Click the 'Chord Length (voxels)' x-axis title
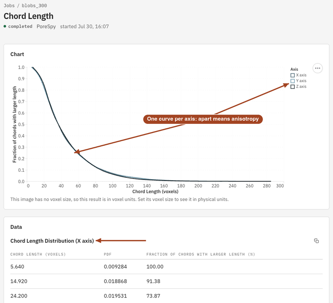Image resolution: width=333 pixels, height=303 pixels. tap(155, 192)
